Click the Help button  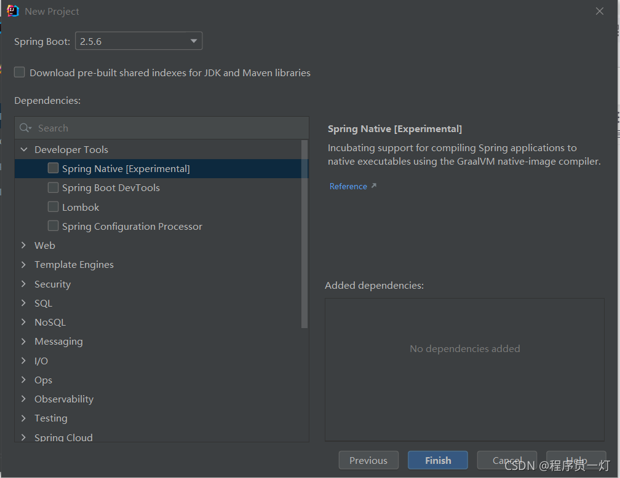576,460
